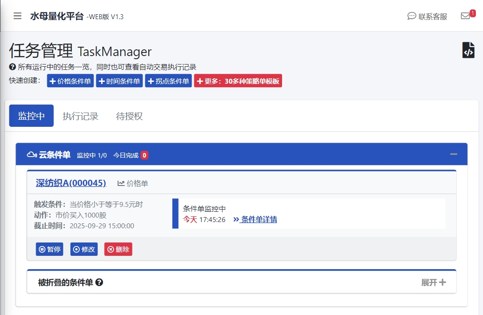Click the code file icon
Screen dimensions: 483x315
pos(468,50)
